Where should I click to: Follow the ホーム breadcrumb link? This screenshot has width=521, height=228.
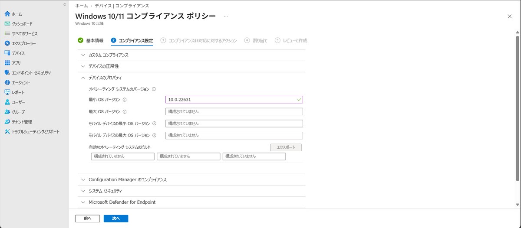[81, 6]
